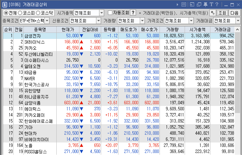Open the 신용조건 dropdown
The height and width of the screenshot is (155, 242).
pyautogui.click(x=98, y=21)
